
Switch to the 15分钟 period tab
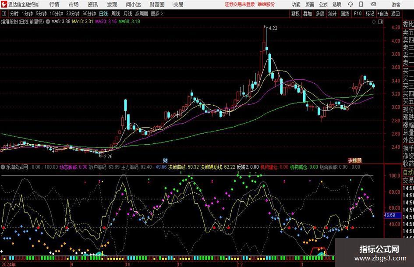56,14
